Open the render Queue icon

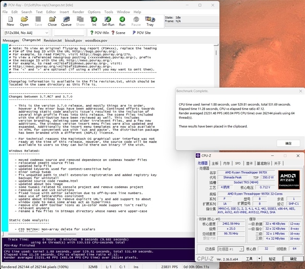point(66,21)
